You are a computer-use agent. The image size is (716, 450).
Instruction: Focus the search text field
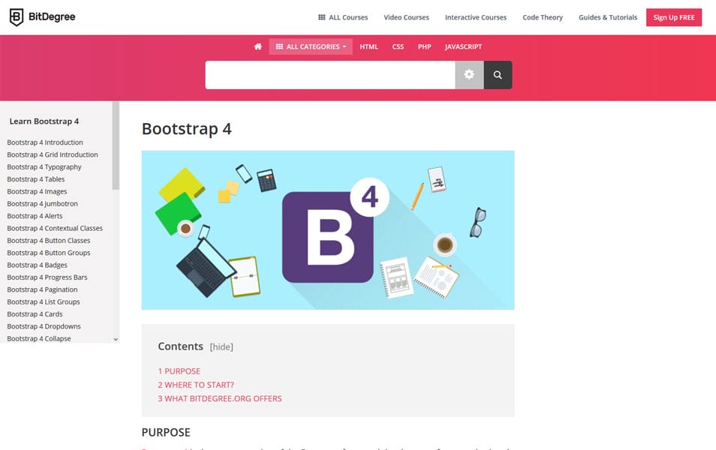(330, 75)
